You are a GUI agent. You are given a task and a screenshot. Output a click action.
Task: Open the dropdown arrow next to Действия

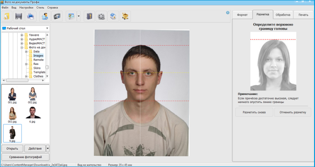[48, 149]
